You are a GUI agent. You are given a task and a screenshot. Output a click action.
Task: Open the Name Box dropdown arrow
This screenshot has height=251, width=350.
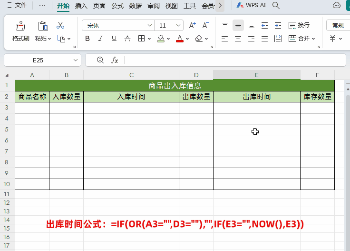coord(76,60)
